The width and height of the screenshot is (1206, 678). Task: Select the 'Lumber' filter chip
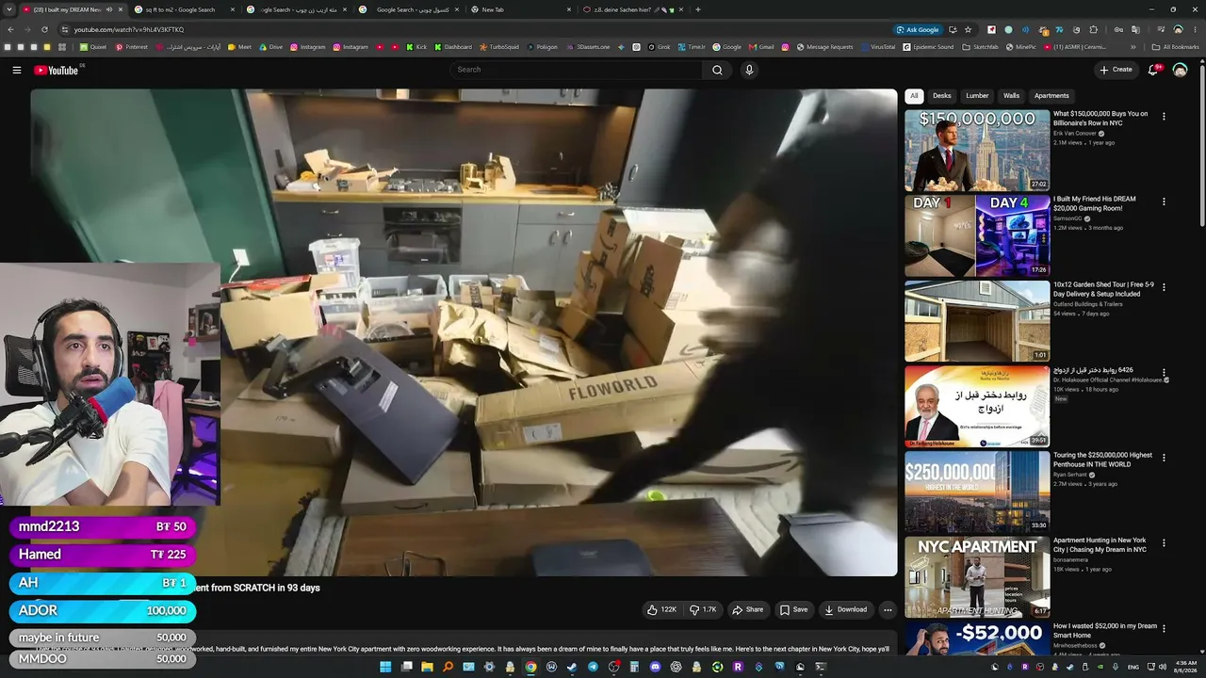(x=977, y=96)
